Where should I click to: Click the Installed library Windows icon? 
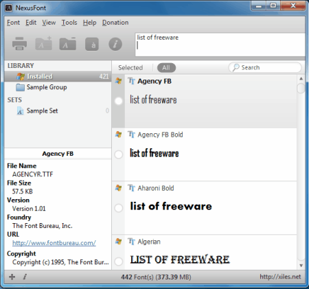click(21, 76)
